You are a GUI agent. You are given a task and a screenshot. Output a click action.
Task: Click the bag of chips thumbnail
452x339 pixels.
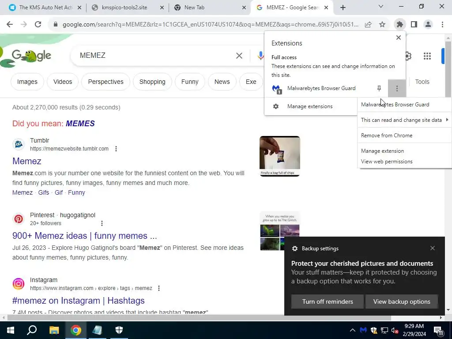coord(279,156)
